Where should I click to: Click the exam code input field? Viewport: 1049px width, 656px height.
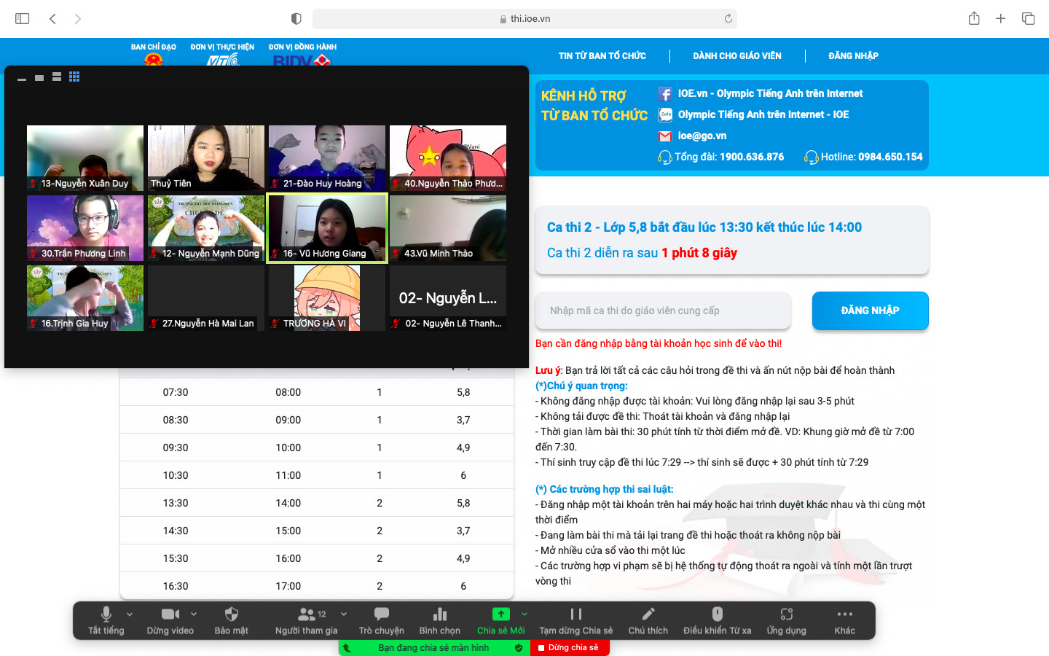663,311
